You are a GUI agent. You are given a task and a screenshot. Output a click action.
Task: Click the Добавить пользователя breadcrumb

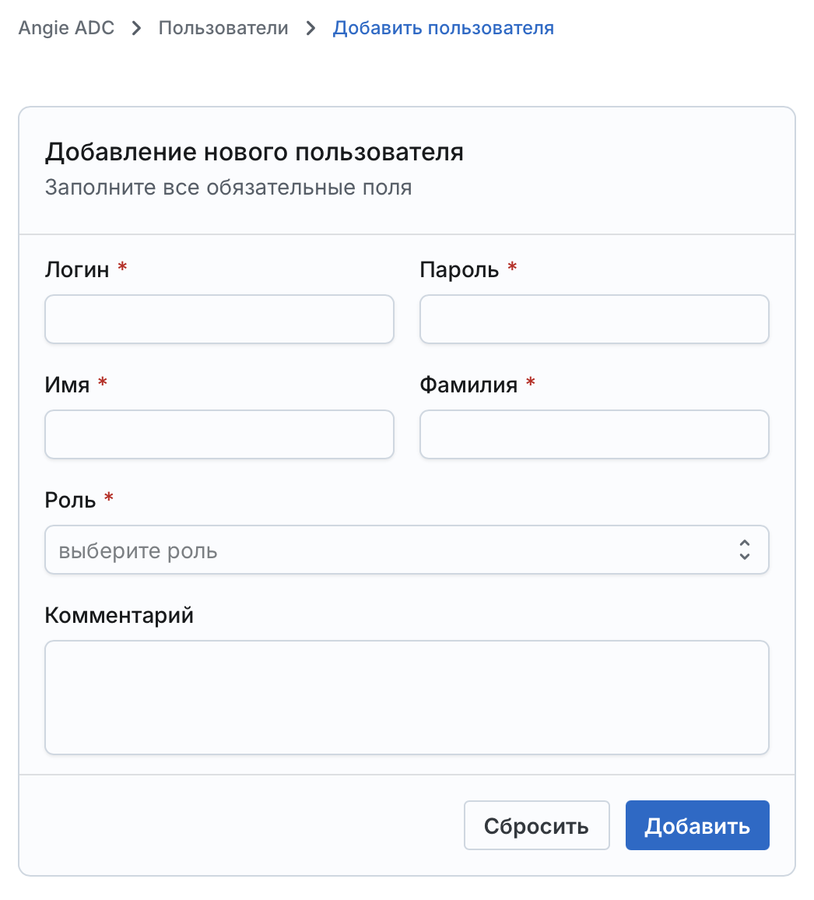pos(443,29)
